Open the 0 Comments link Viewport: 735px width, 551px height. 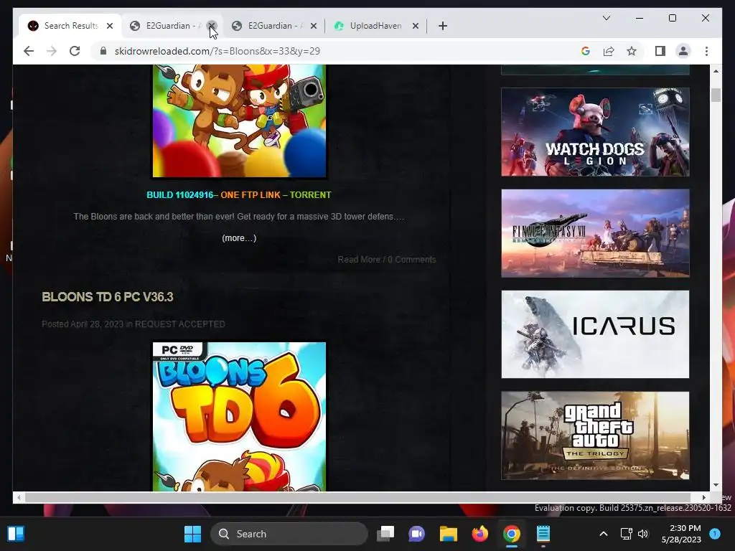pyautogui.click(x=412, y=260)
